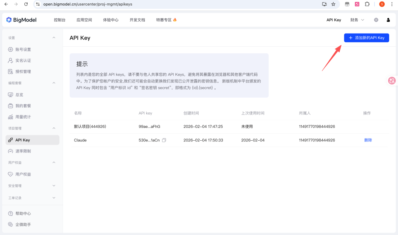The height and width of the screenshot is (235, 398).
Task: Open the user profile icon in header
Action: (x=388, y=20)
